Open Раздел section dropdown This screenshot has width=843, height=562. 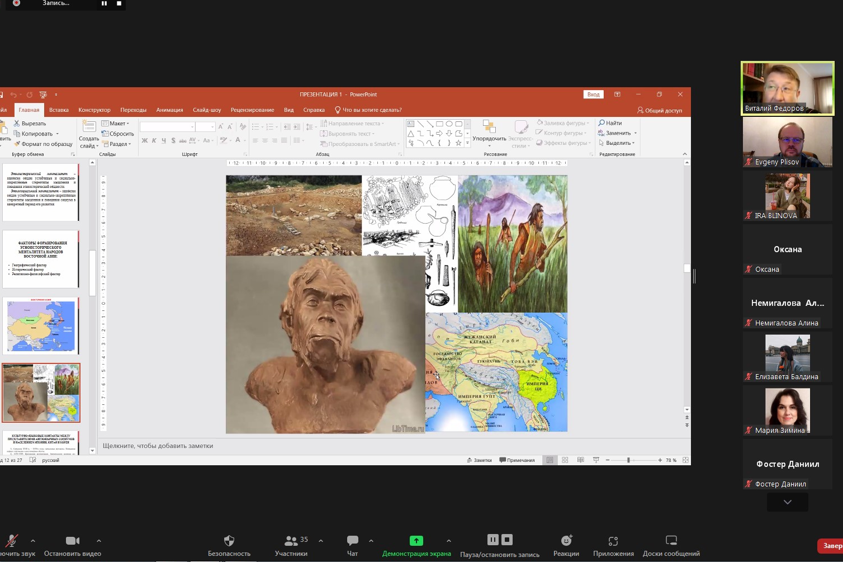point(116,144)
